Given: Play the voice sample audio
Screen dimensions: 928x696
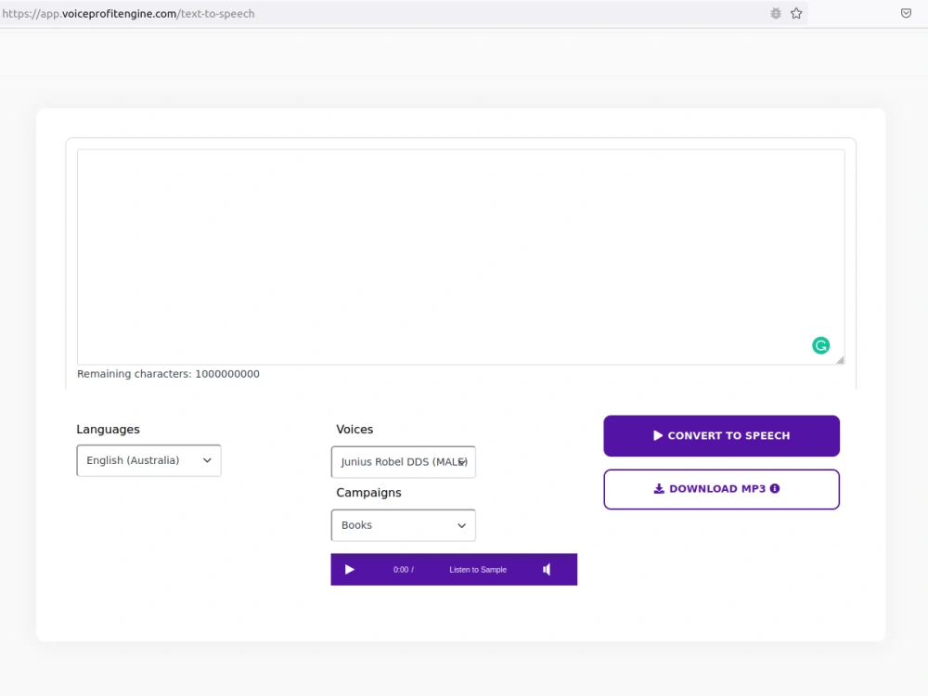Looking at the screenshot, I should pyautogui.click(x=349, y=570).
